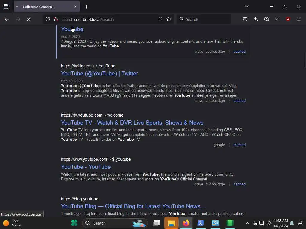306x229 pixels.
Task: Open Firefox account icon
Action: coord(267,19)
